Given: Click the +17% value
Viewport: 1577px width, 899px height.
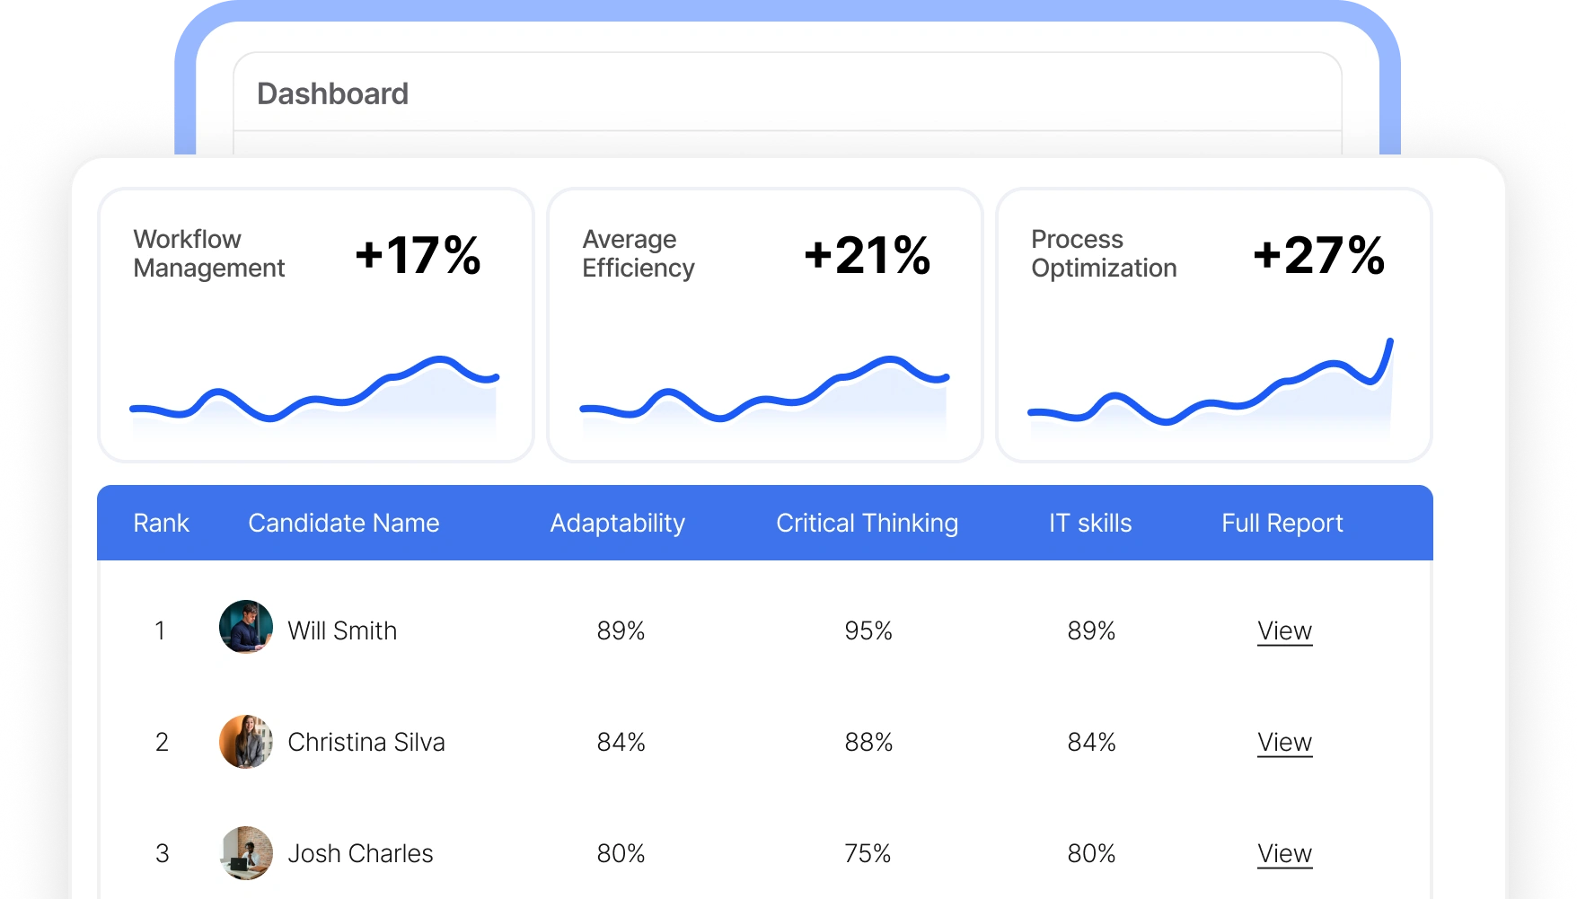Looking at the screenshot, I should (x=418, y=255).
